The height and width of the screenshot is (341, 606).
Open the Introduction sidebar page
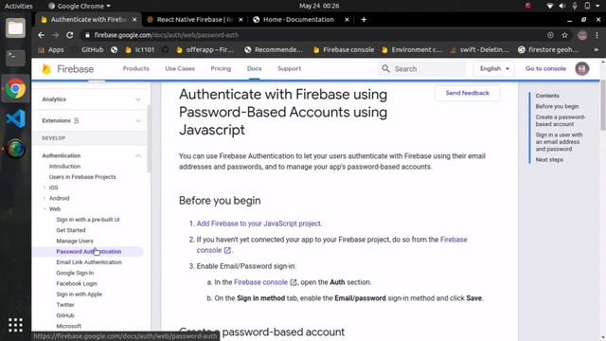64,167
